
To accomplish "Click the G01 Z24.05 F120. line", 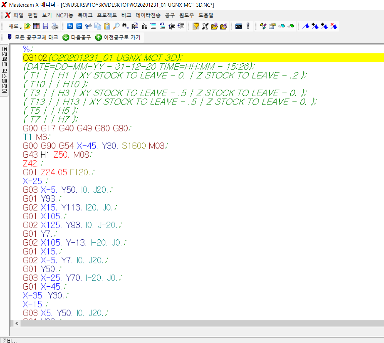I will pos(58,172).
